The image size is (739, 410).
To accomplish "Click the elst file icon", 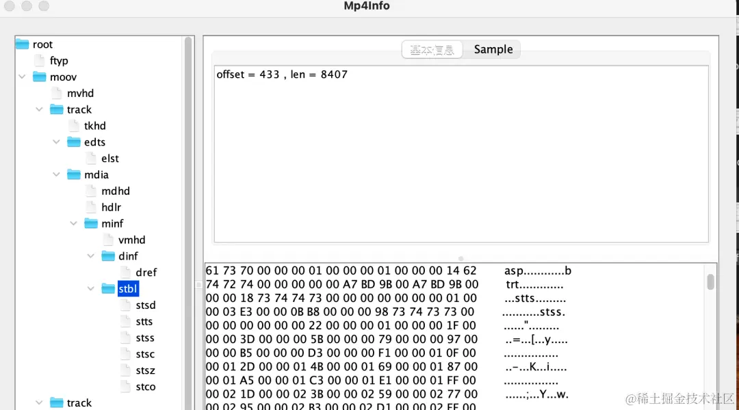I will click(91, 158).
